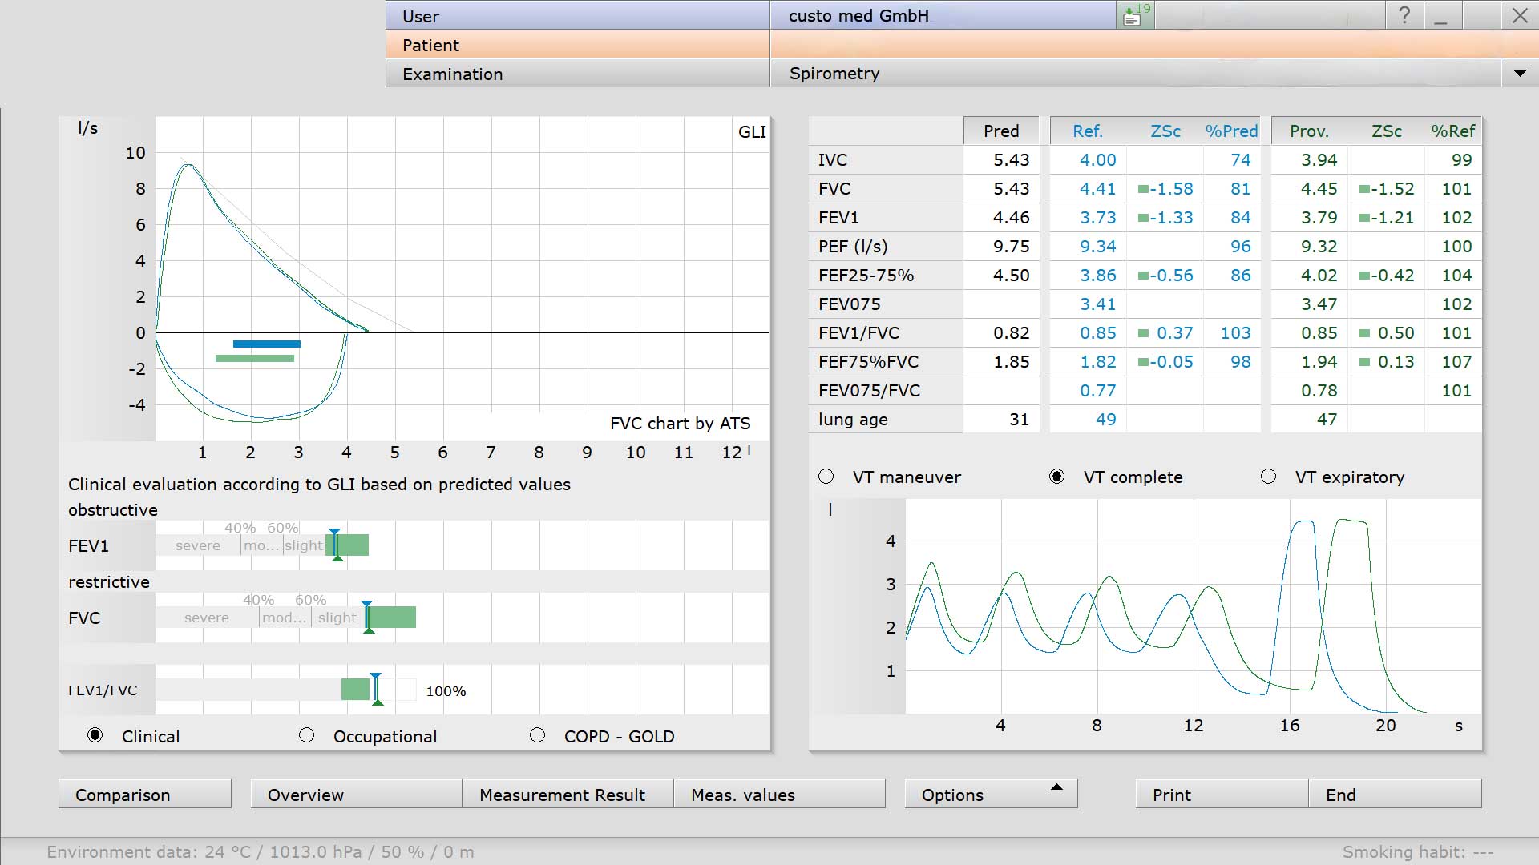
Task: Click the FVC chart by ATS label
Action: pos(680,424)
